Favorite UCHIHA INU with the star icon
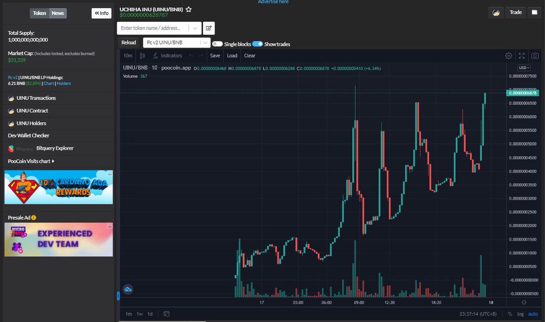This screenshot has height=322, width=545. [188, 9]
